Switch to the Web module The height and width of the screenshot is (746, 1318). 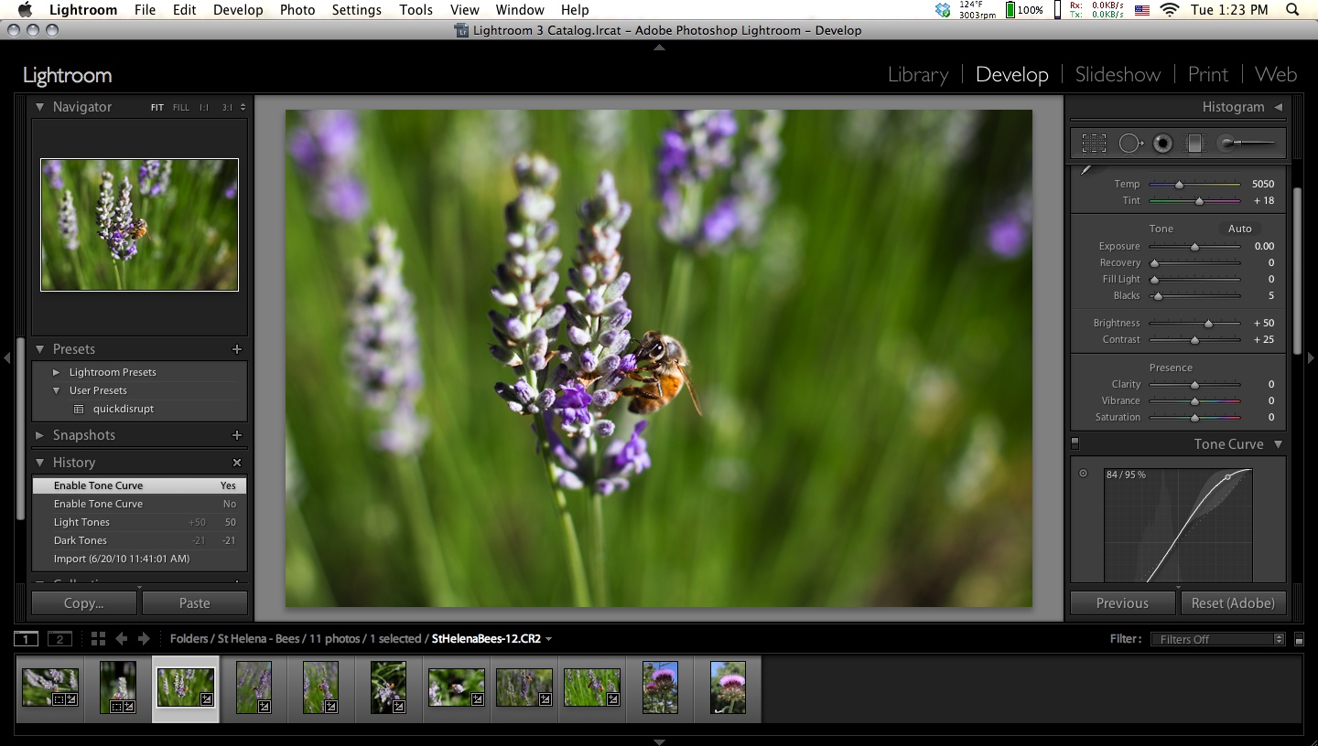tap(1276, 75)
